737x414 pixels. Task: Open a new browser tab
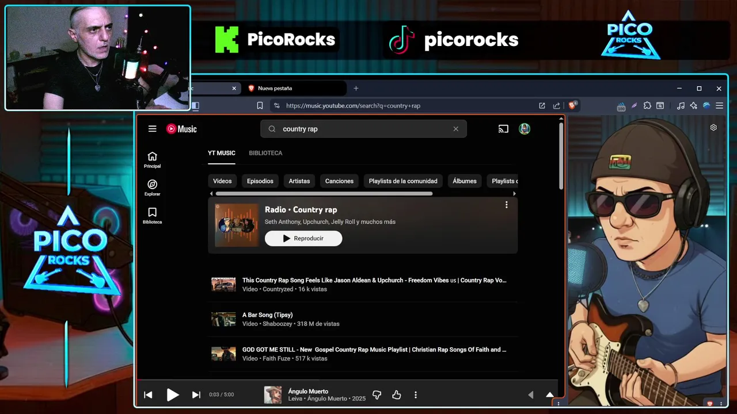click(356, 88)
